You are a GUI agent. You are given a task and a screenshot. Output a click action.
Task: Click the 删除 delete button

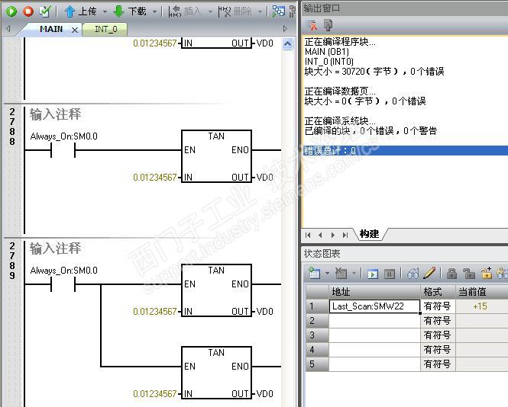pyautogui.click(x=235, y=11)
